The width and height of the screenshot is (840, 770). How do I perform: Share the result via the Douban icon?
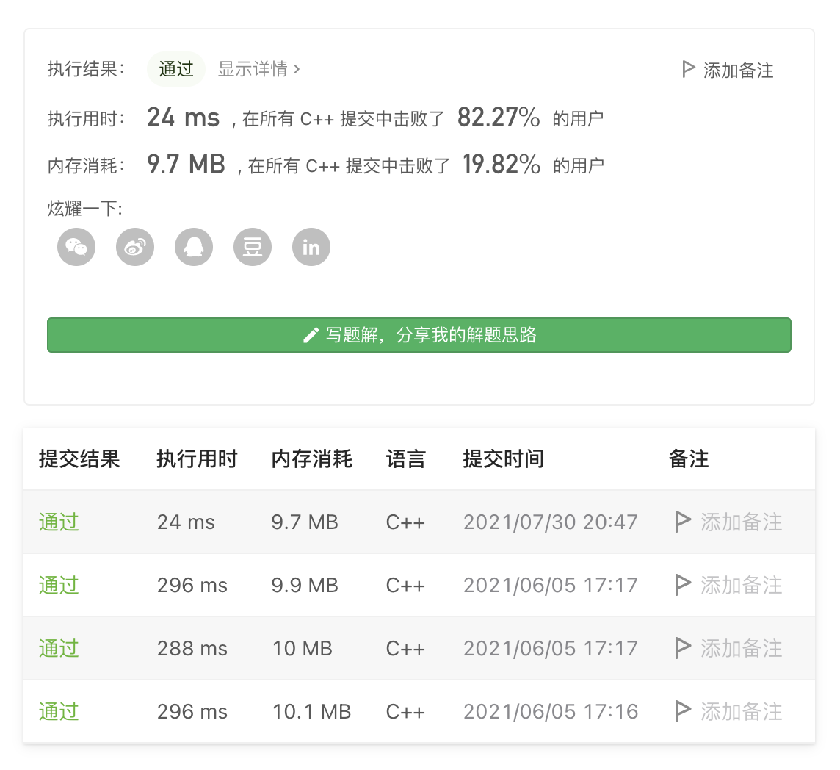pos(253,247)
